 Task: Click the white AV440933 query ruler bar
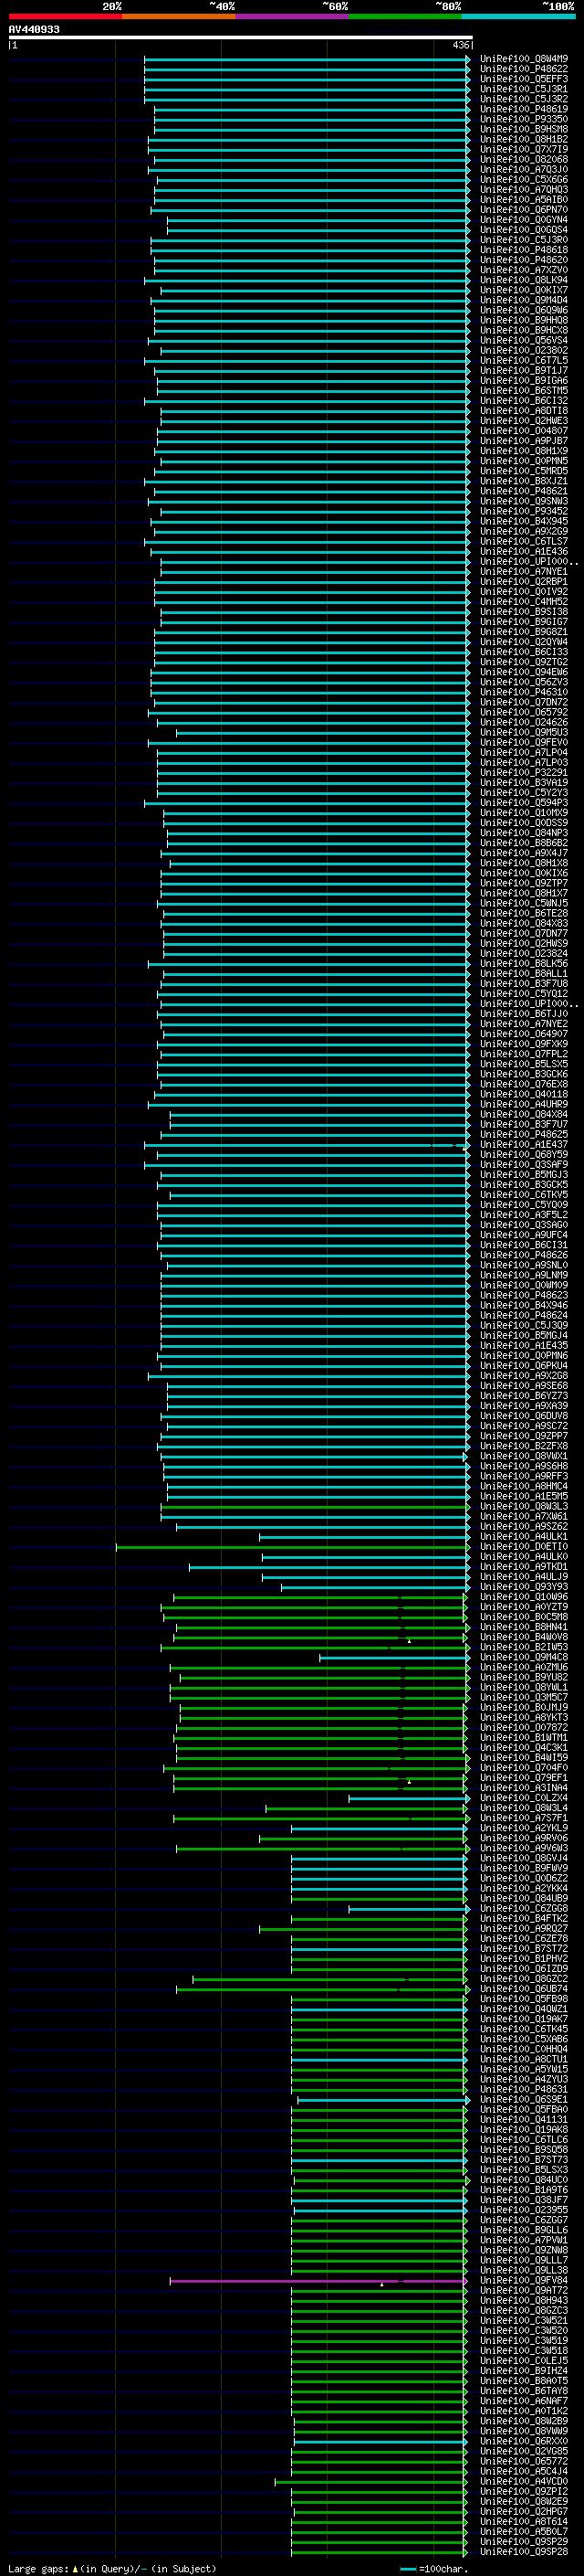[240, 37]
